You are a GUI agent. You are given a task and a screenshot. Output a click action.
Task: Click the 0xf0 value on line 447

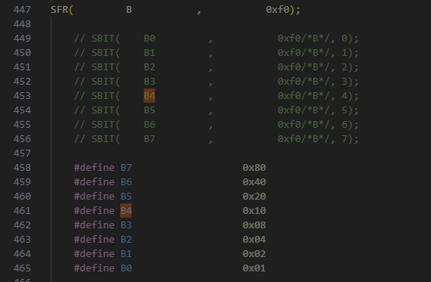(278, 10)
